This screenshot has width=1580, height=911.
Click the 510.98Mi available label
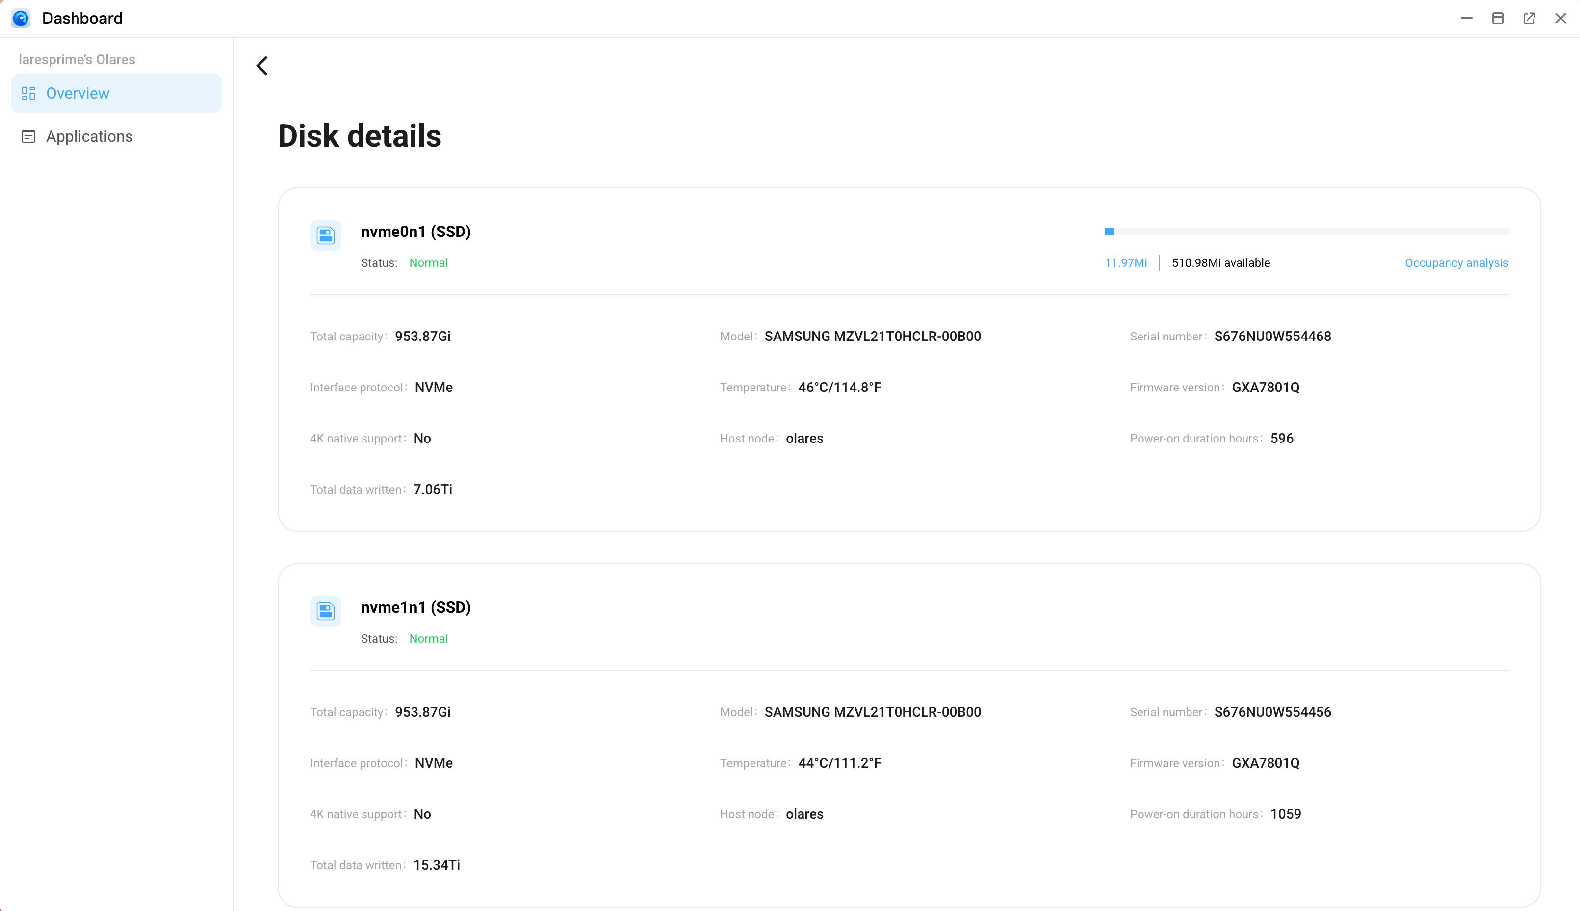(x=1220, y=263)
